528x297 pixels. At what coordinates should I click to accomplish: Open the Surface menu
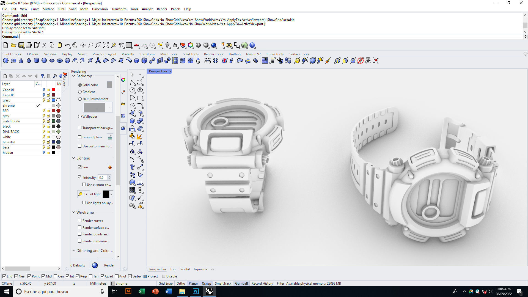[x=48, y=9]
